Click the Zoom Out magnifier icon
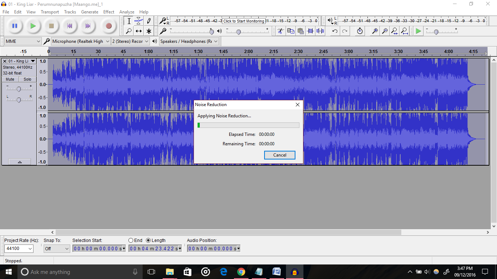The width and height of the screenshot is (497, 279). pos(385,31)
